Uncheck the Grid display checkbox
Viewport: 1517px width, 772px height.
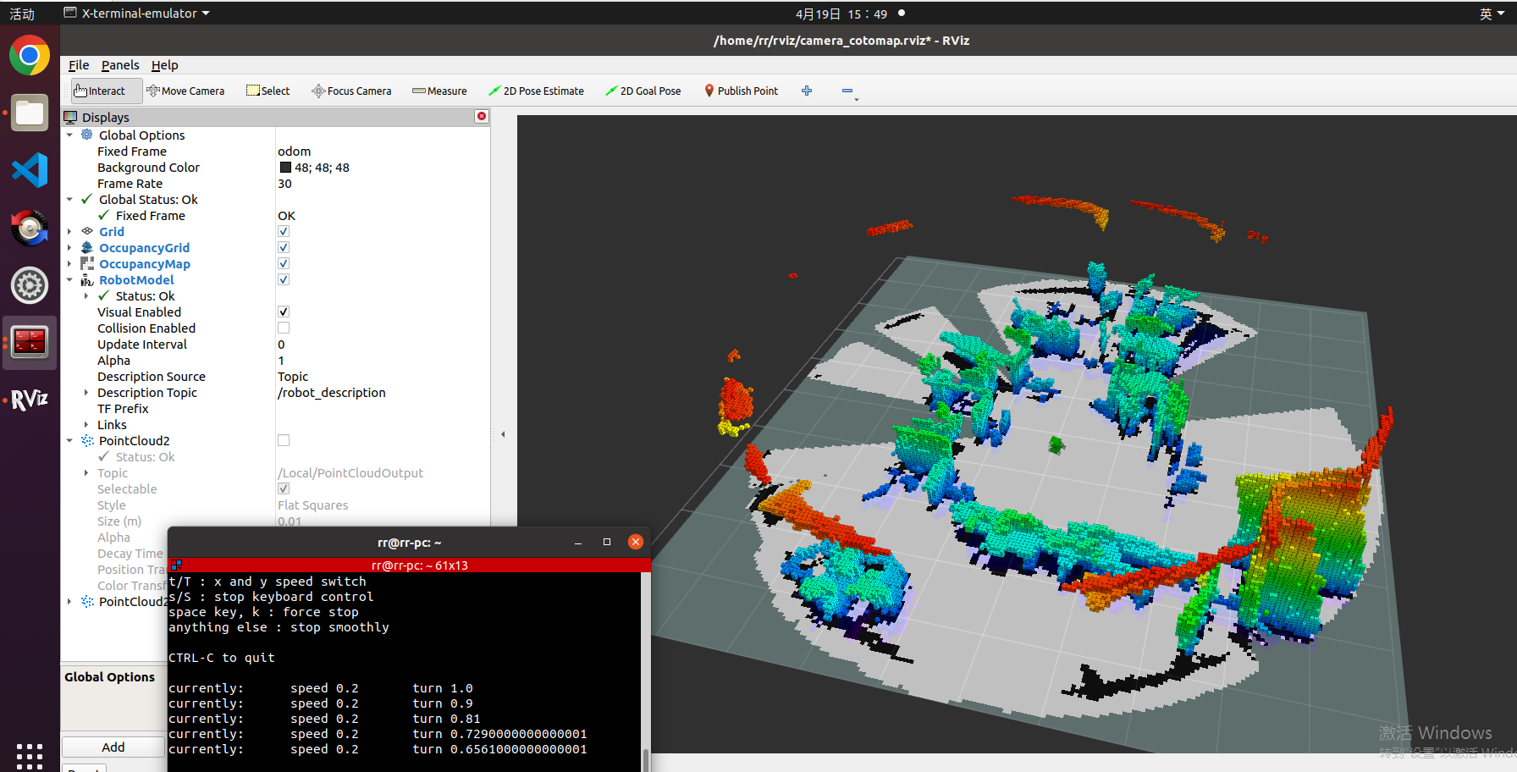tap(284, 232)
